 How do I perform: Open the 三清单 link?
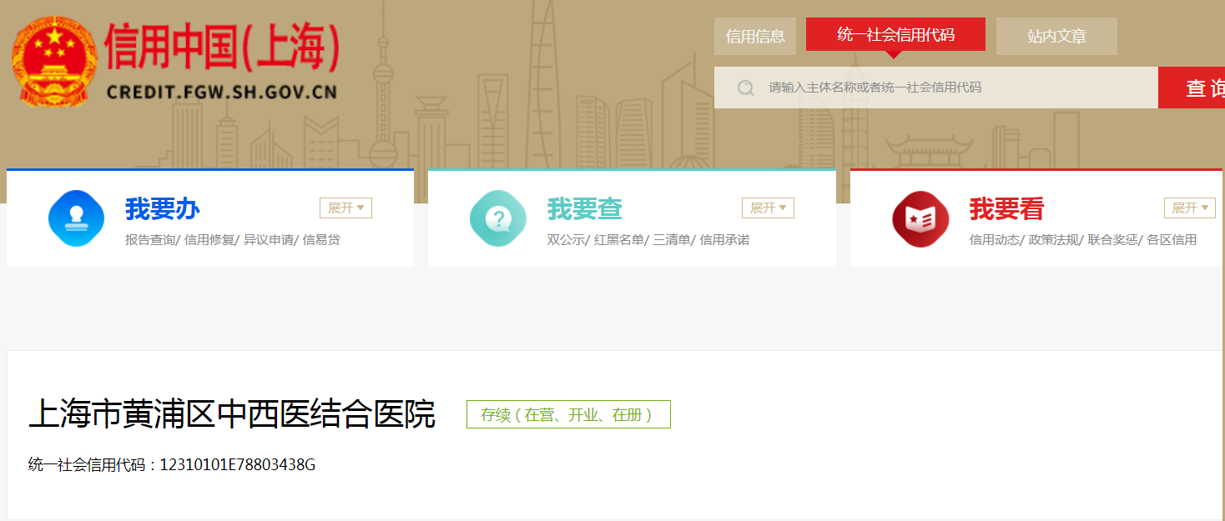[672, 240]
